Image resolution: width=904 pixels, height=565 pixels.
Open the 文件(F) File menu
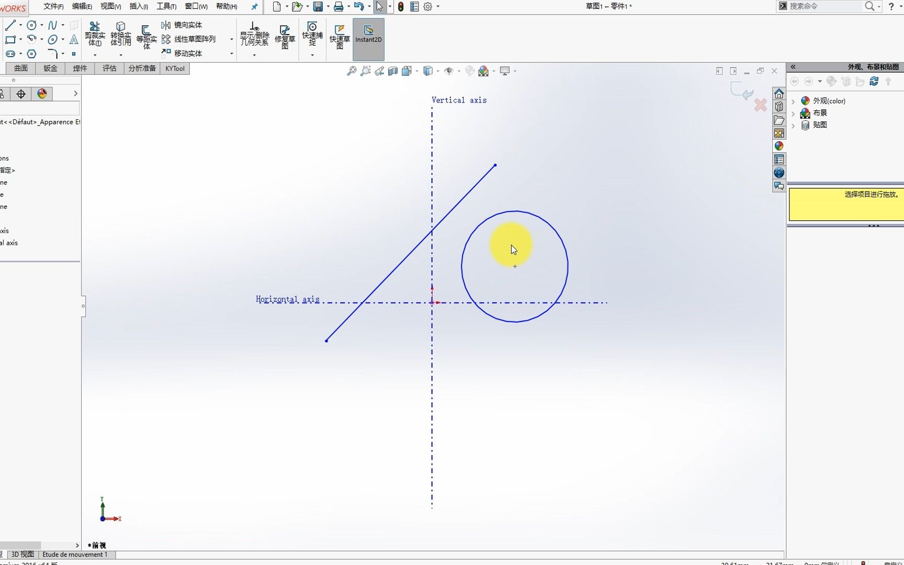53,6
